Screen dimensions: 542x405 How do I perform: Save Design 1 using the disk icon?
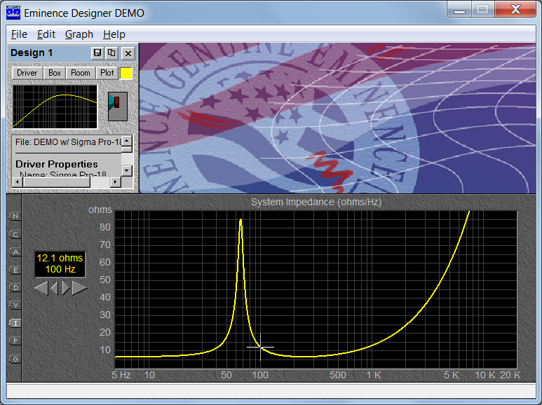[x=97, y=53]
